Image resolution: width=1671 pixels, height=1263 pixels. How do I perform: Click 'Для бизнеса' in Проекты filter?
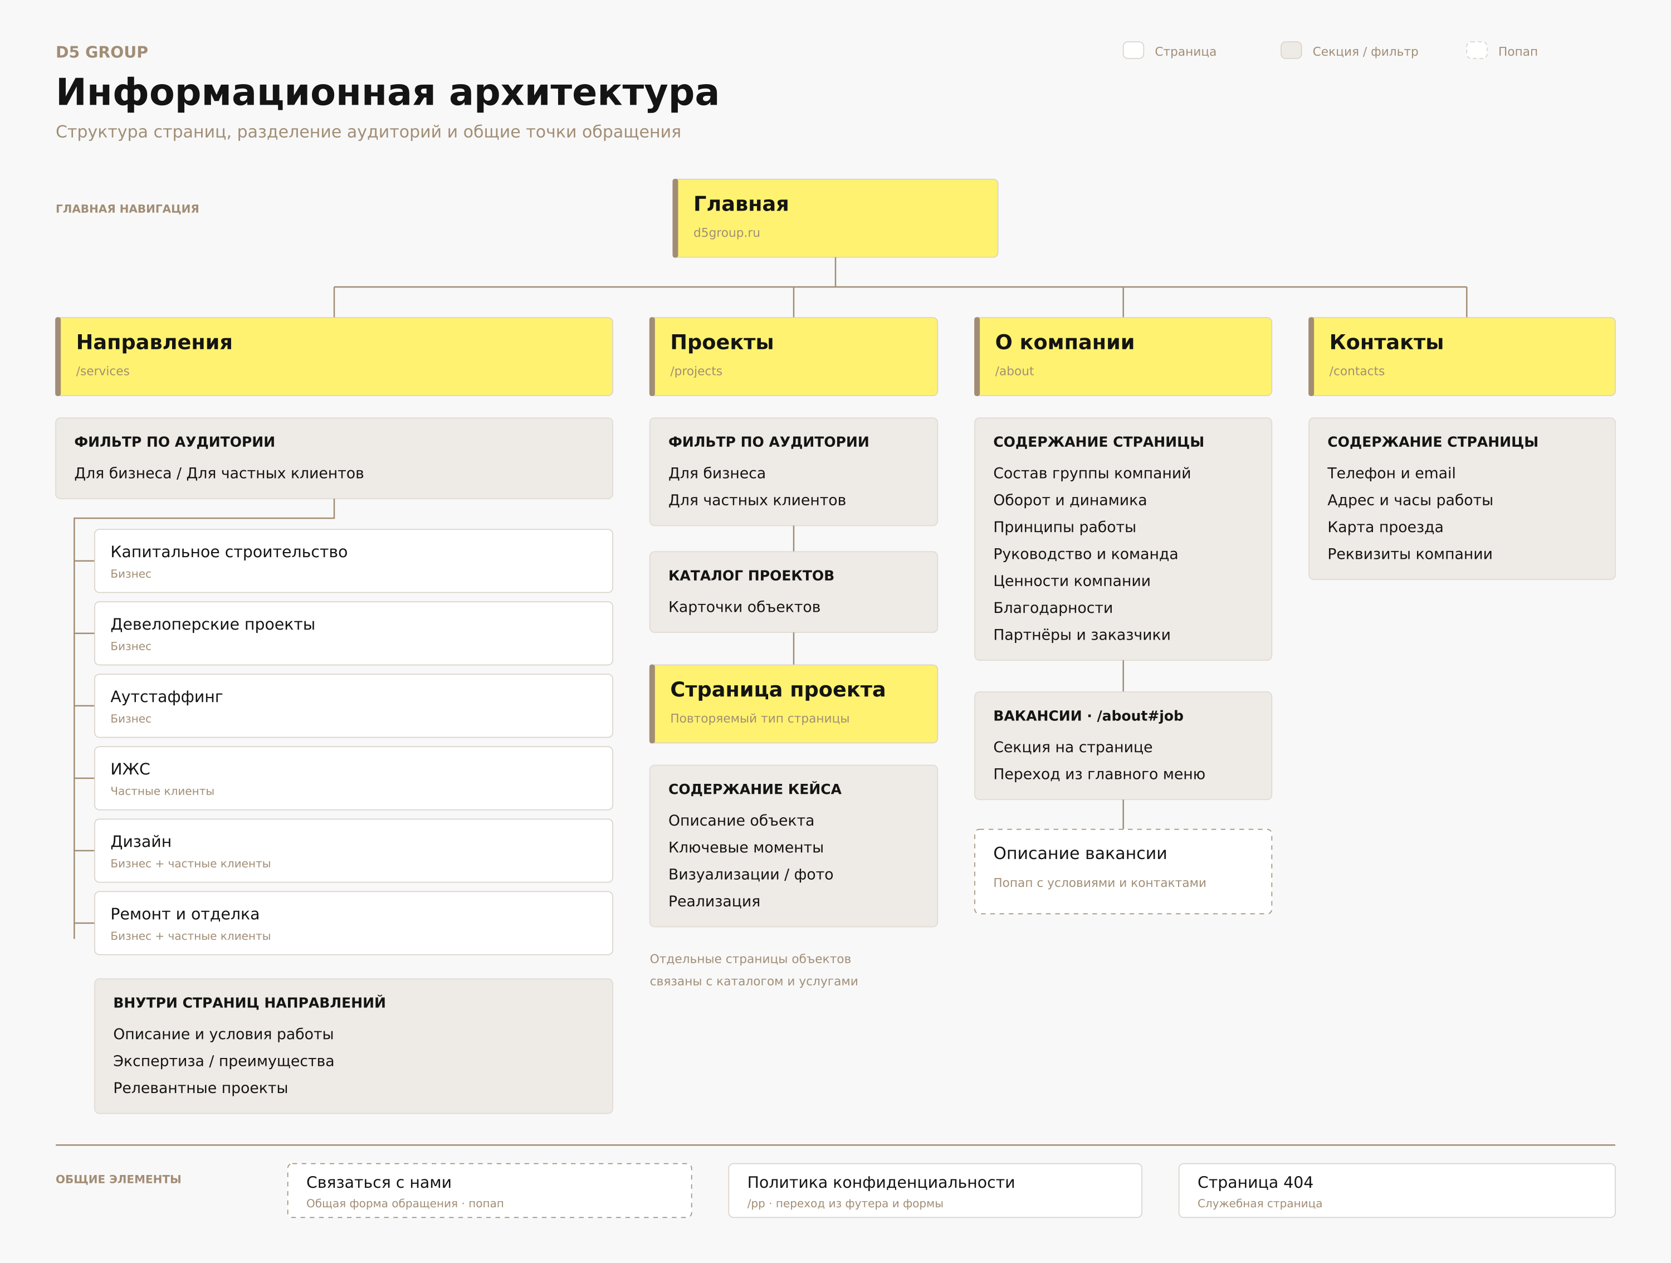(717, 474)
